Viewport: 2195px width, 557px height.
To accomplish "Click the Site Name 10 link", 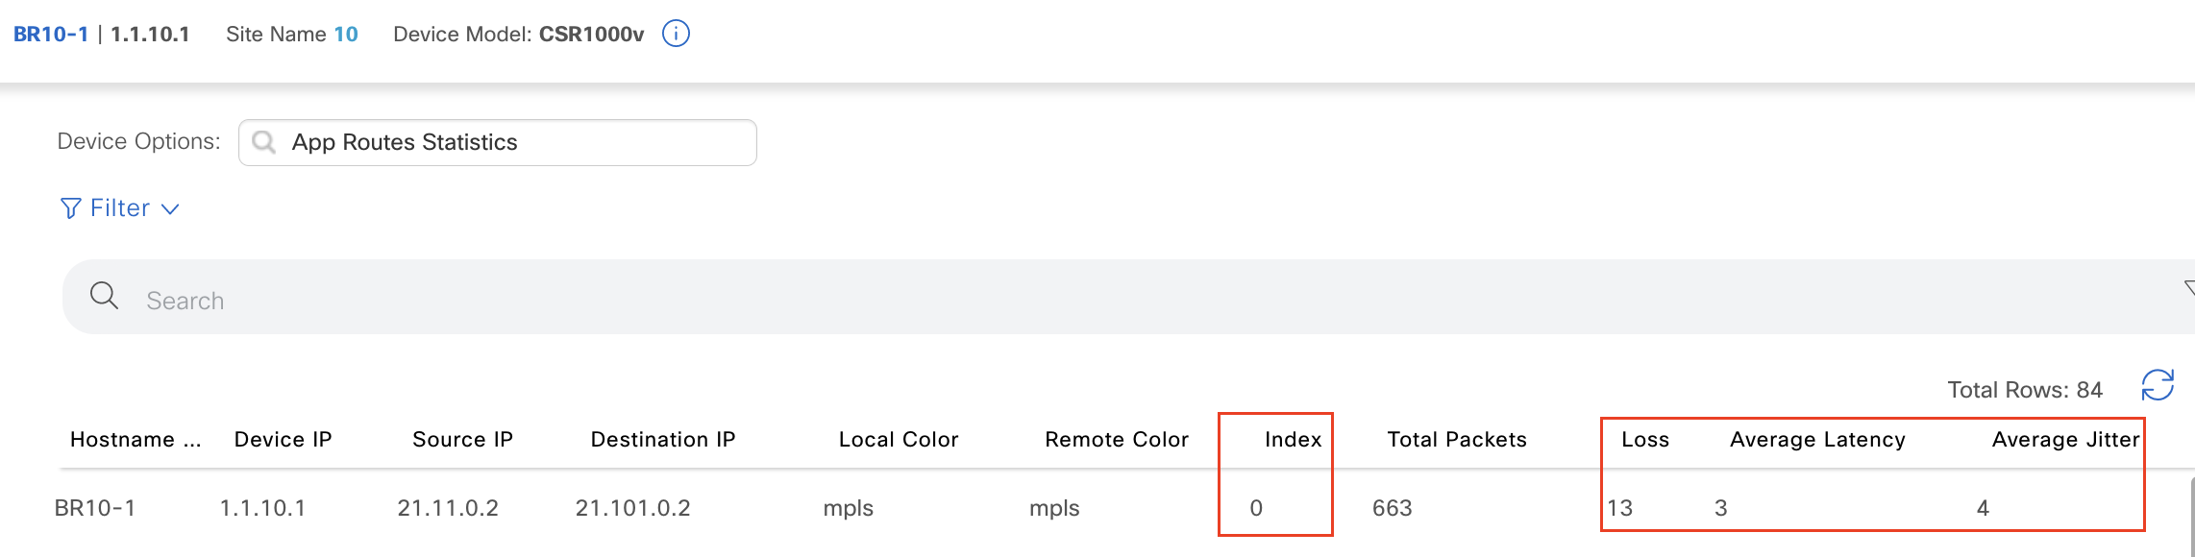I will tap(345, 35).
